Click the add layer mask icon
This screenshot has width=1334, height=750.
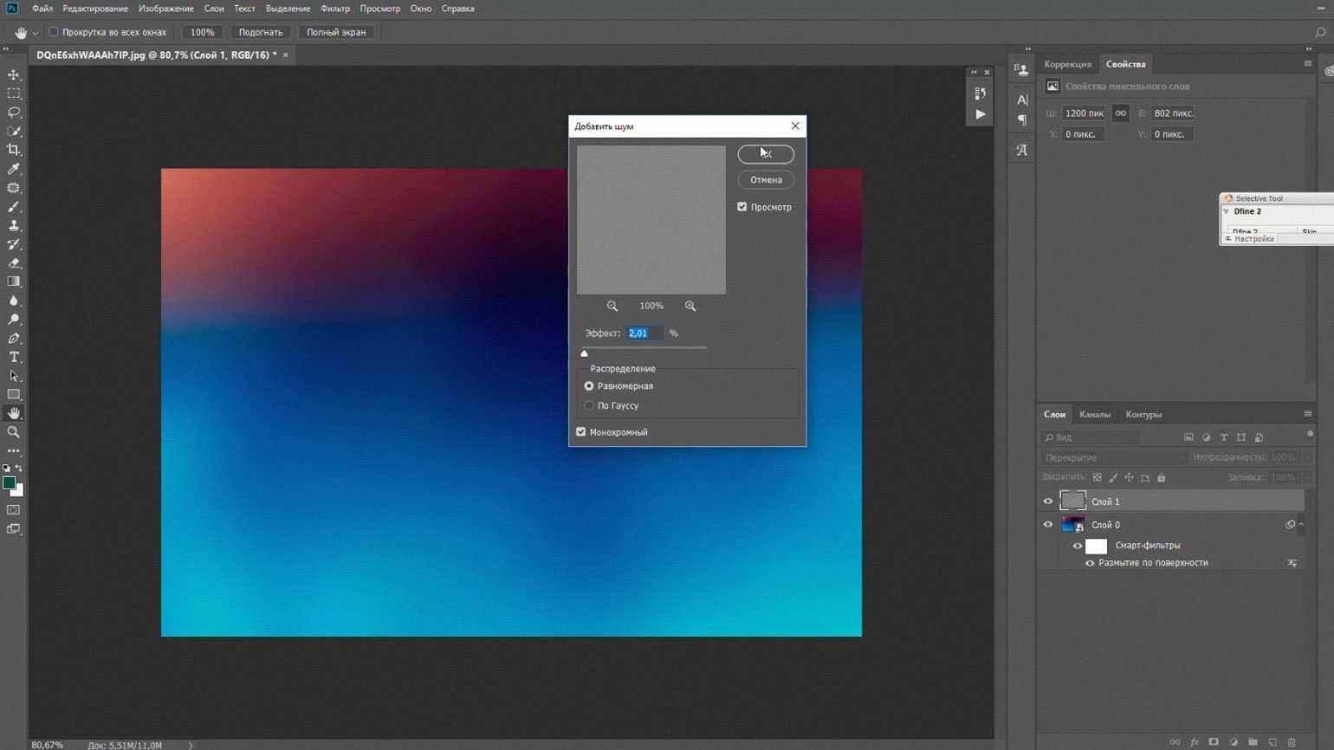click(1214, 742)
